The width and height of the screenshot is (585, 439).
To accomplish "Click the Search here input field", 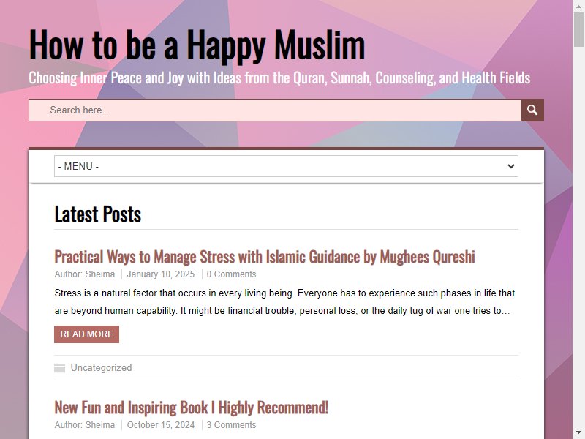I will (x=275, y=110).
